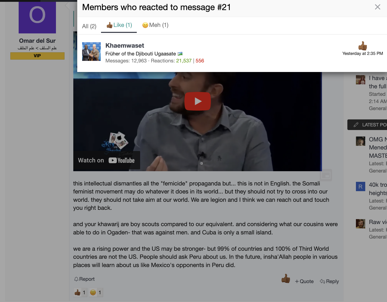The width and height of the screenshot is (387, 302).
Task: Play the embedded YouTube video
Action: click(x=197, y=101)
